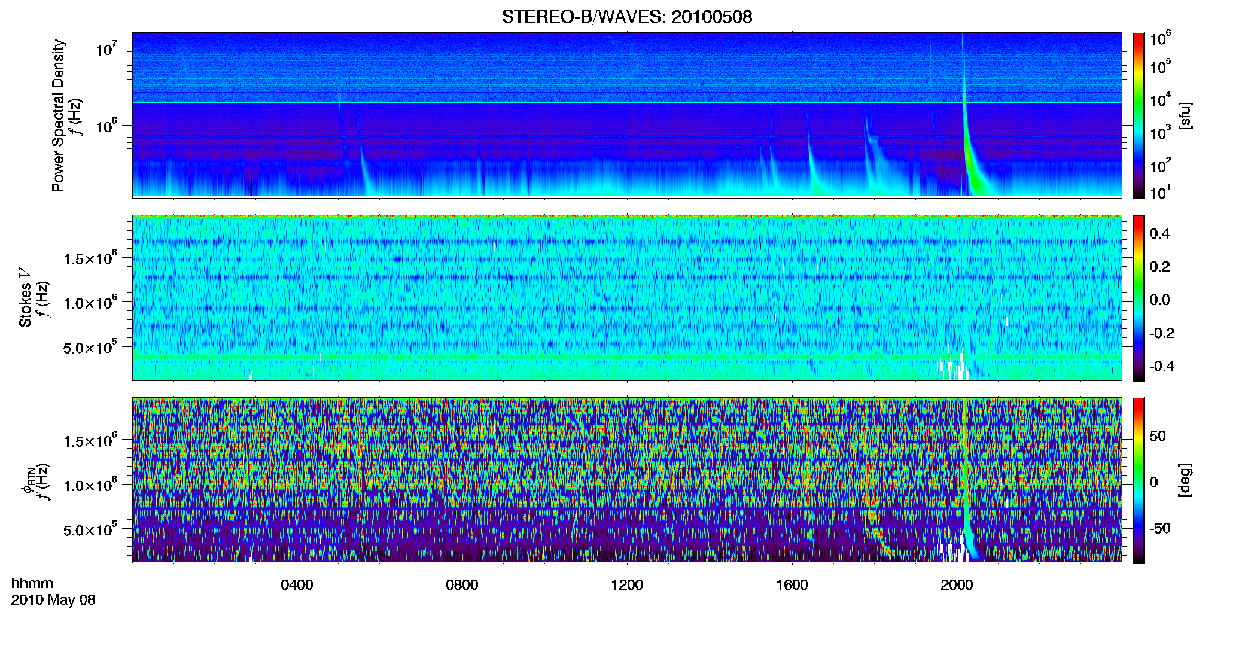Click the Stokes V colorbar

click(1139, 298)
